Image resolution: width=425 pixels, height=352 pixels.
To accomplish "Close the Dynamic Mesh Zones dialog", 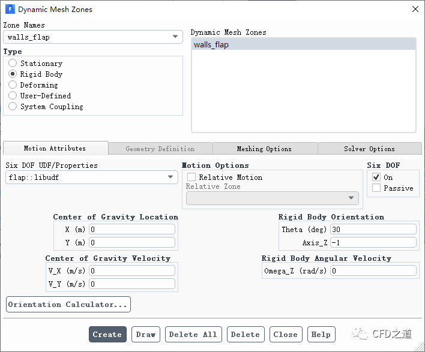I will (415, 9).
